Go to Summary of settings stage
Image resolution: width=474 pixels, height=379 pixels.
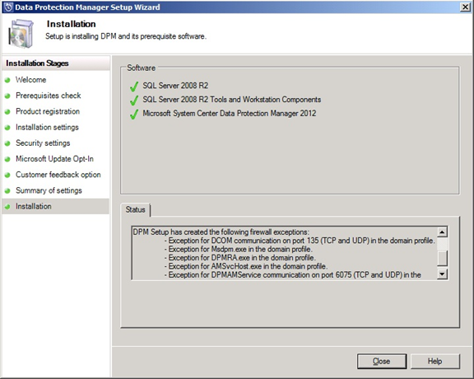click(x=49, y=190)
